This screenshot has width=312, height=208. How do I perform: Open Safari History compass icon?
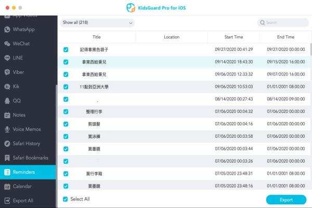coord(7,144)
